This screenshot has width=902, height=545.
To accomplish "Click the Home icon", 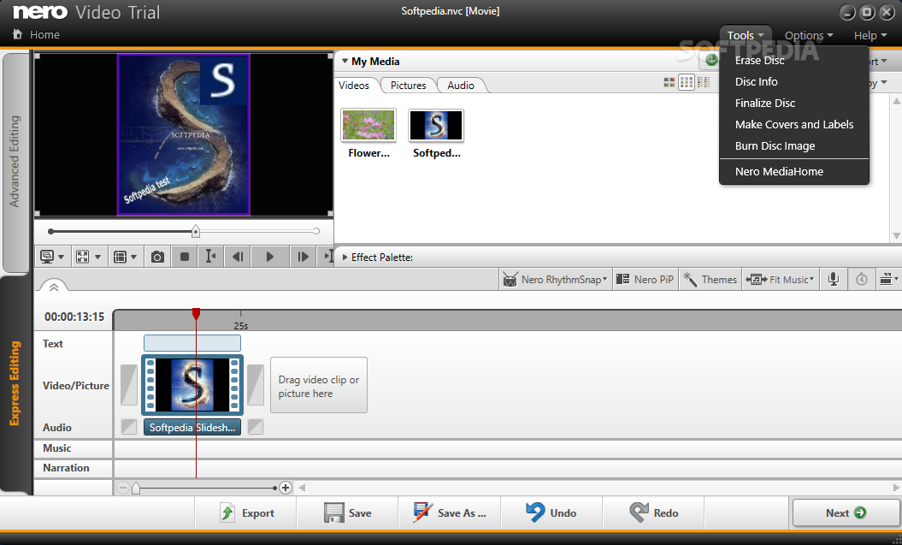I will pyautogui.click(x=18, y=34).
